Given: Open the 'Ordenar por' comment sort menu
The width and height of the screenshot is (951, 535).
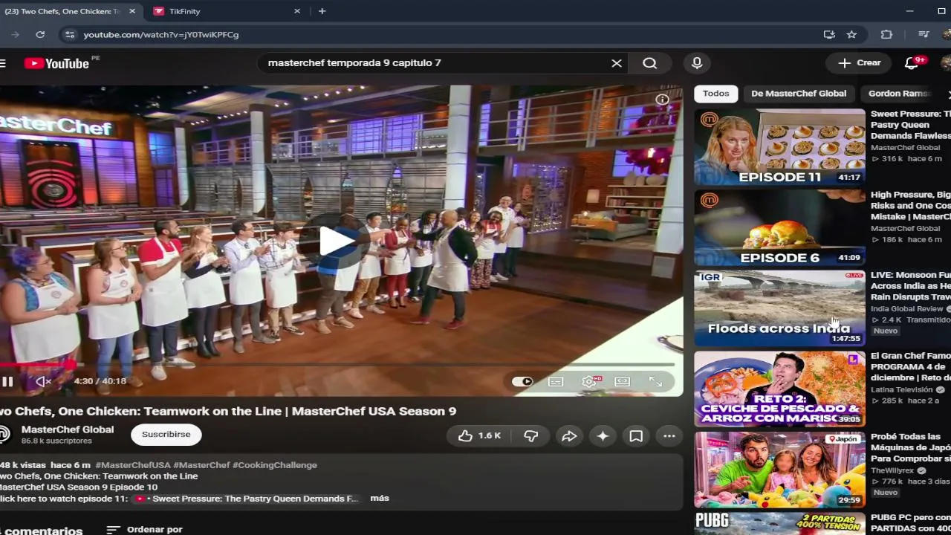Looking at the screenshot, I should tap(145, 530).
